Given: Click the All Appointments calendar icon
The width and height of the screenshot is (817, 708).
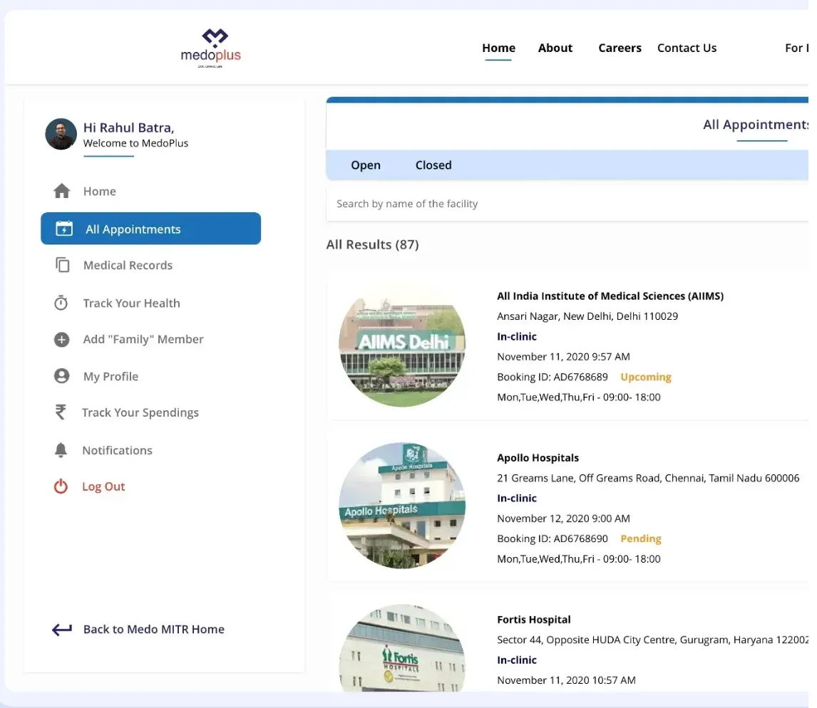Looking at the screenshot, I should coord(64,229).
